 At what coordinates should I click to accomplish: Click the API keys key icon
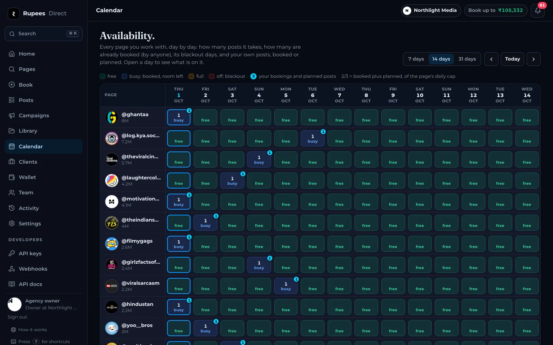pyautogui.click(x=12, y=253)
